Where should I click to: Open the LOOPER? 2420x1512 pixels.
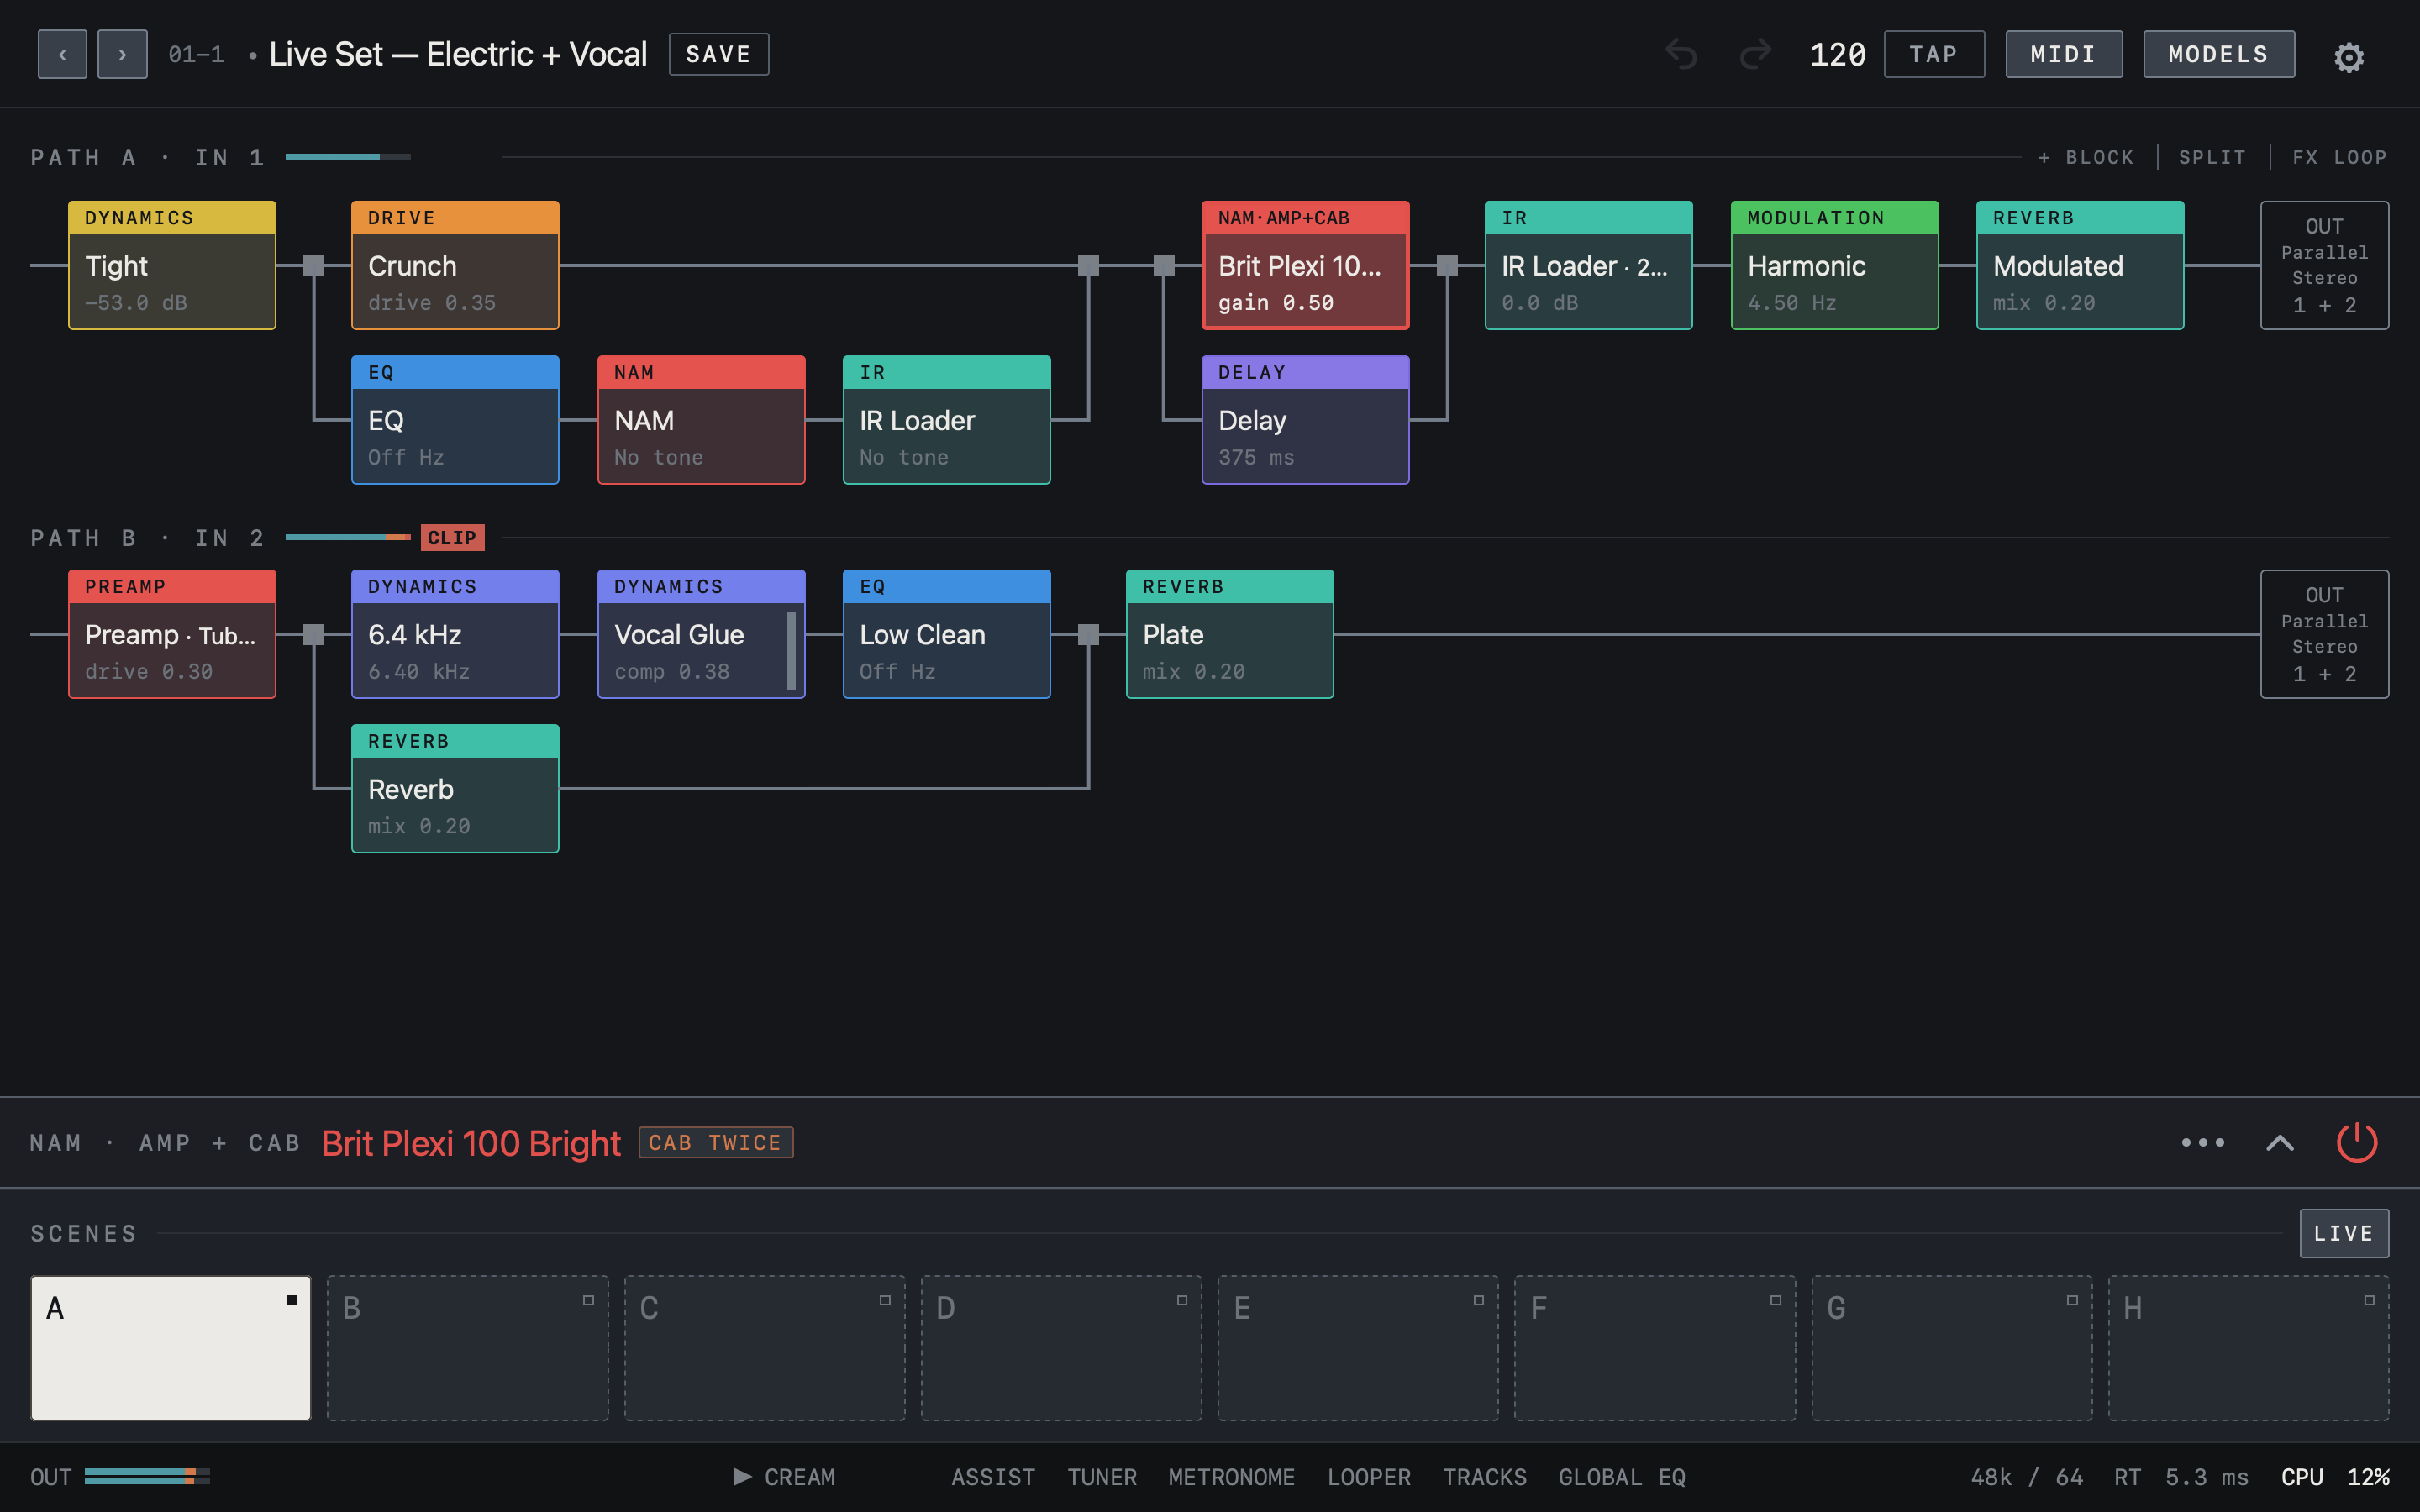click(1368, 1477)
